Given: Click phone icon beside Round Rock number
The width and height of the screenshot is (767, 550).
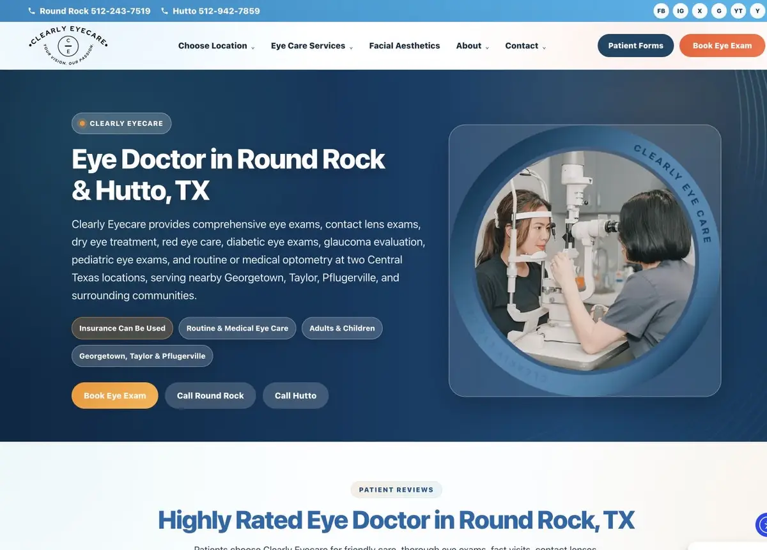Looking at the screenshot, I should [x=32, y=11].
